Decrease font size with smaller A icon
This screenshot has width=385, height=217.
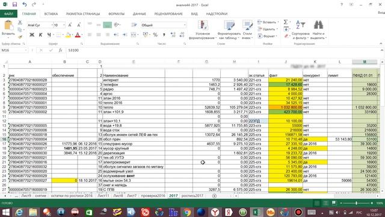[x=79, y=25]
